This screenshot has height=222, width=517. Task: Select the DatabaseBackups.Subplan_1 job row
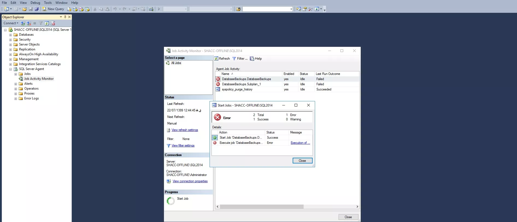287,84
